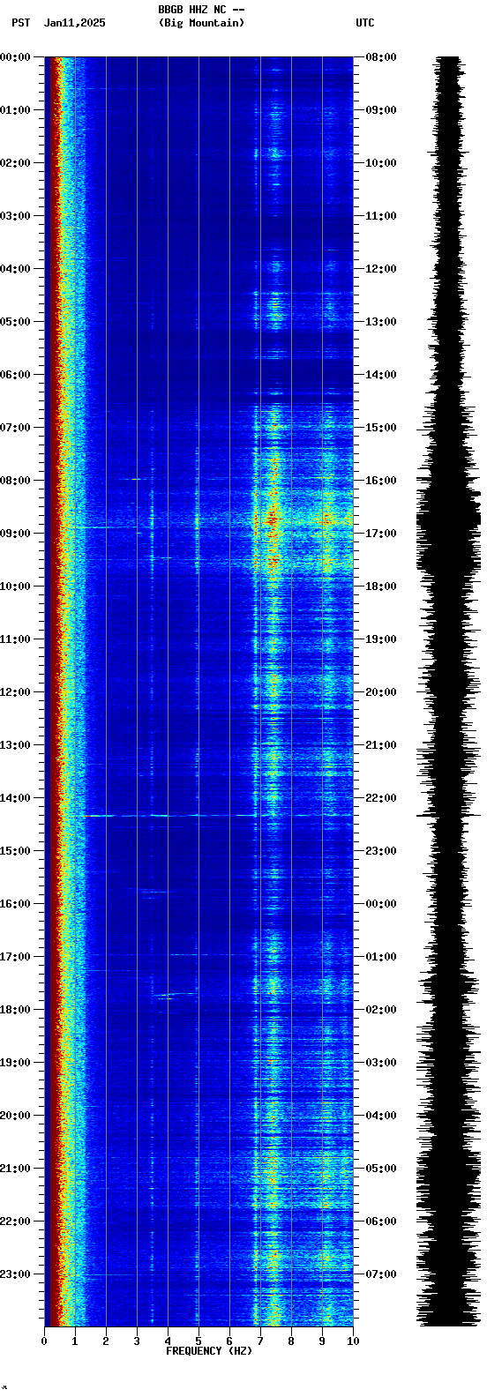487x1397 pixels.
Task: Select the PST time label 23:00
Action: point(15,1274)
